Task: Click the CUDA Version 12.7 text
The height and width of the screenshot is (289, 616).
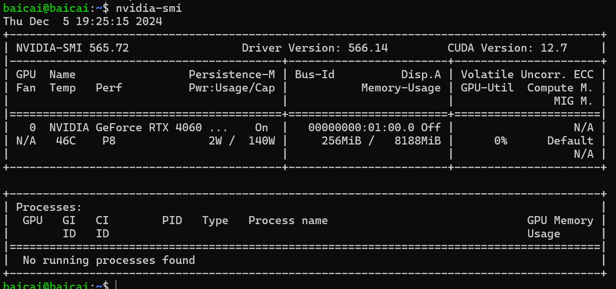Action: coord(507,48)
